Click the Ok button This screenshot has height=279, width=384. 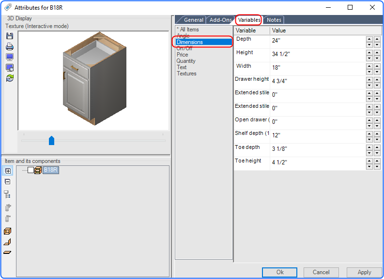279,272
